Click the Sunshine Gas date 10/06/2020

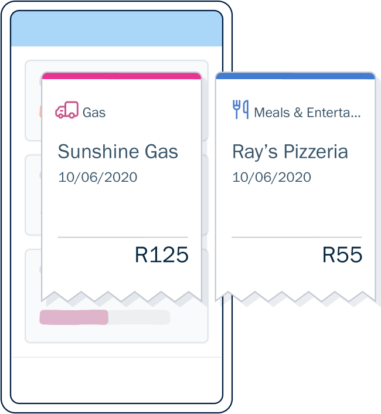98,177
